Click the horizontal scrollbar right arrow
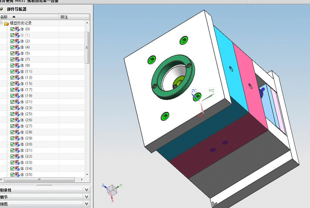This screenshot has height=208, width=310. click(82, 179)
